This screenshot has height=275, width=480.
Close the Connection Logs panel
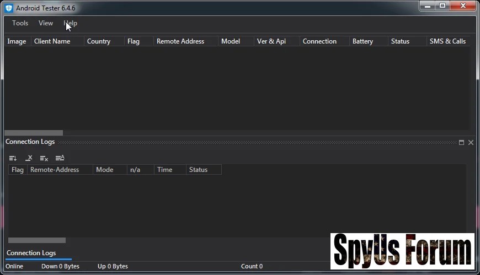point(471,142)
